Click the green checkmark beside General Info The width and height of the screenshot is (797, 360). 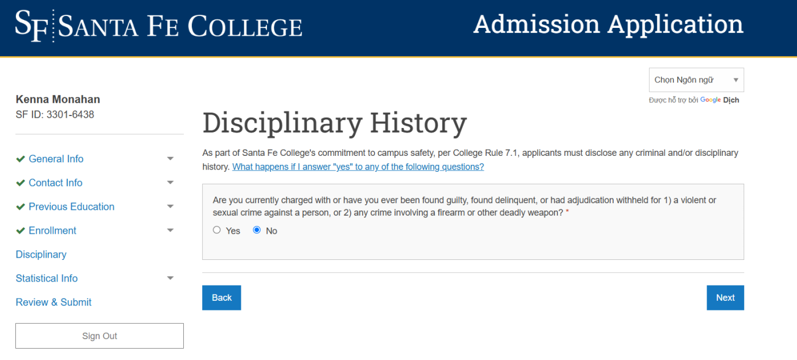[20, 159]
